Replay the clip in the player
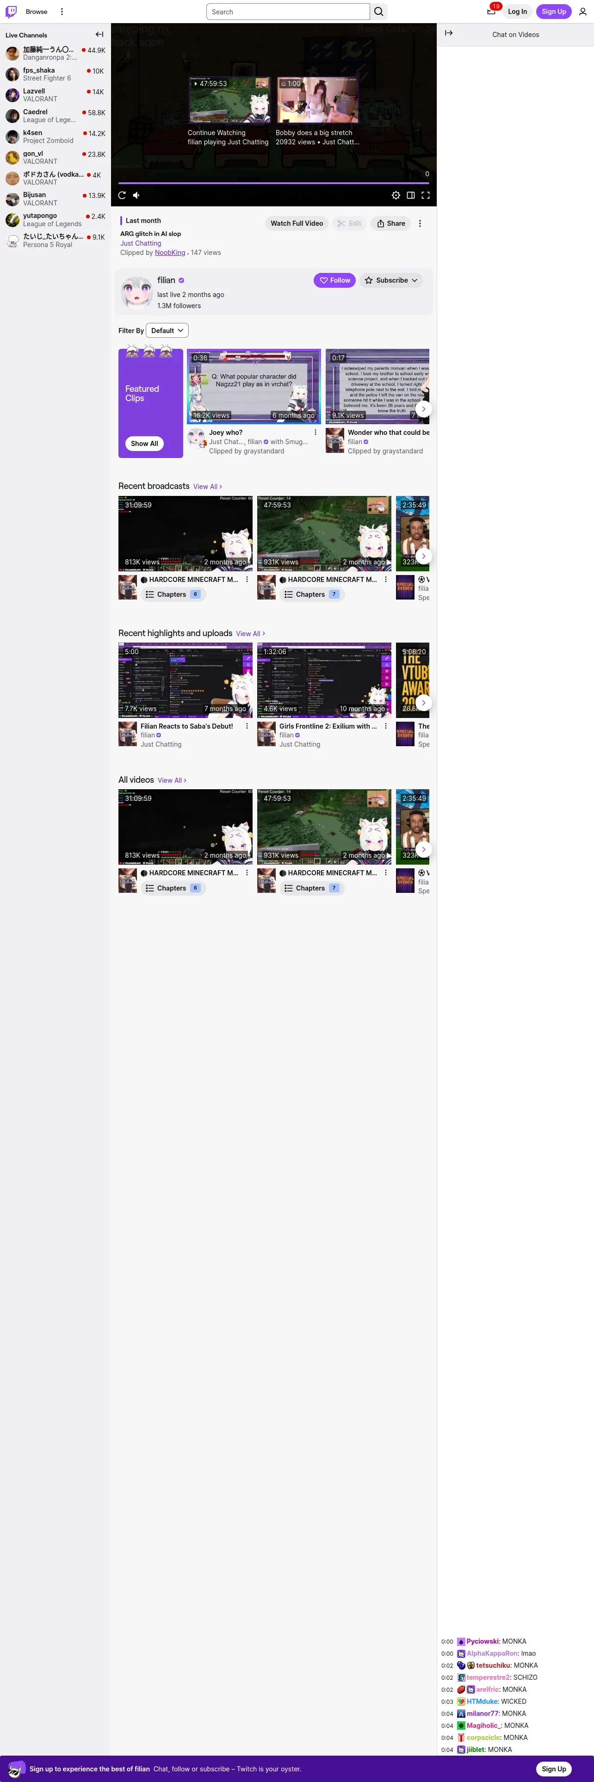The height and width of the screenshot is (1782, 594). click(123, 195)
